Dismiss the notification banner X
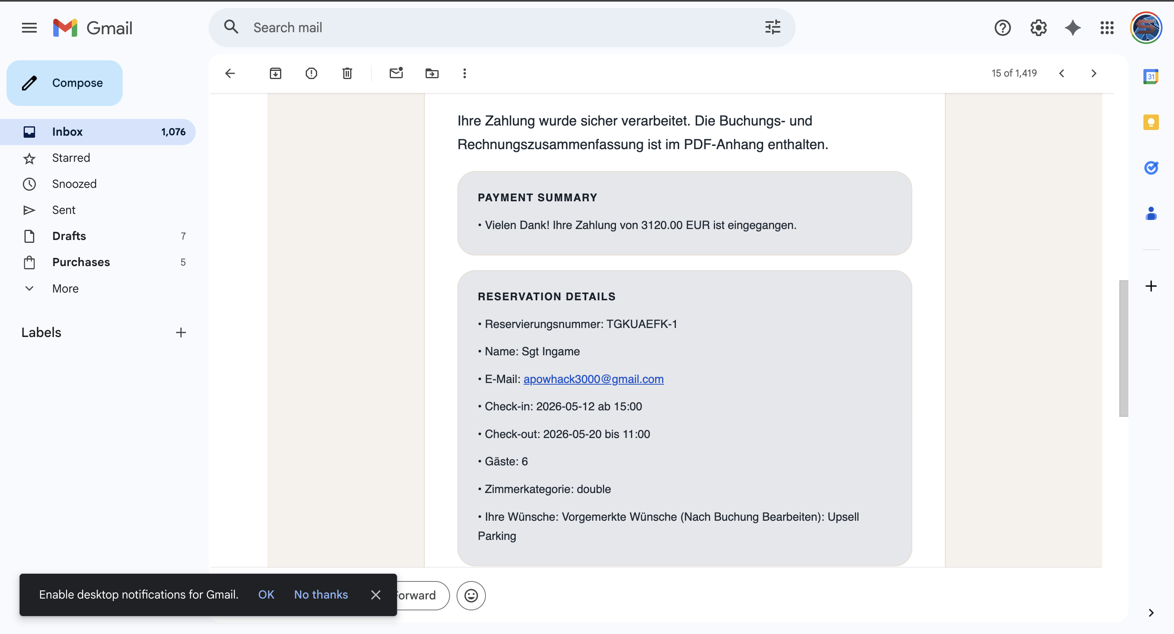The width and height of the screenshot is (1174, 634). [375, 595]
